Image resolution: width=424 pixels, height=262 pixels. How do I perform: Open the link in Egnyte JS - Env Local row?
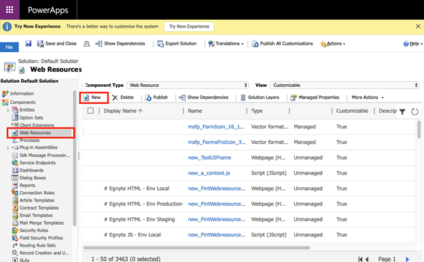tap(217, 235)
